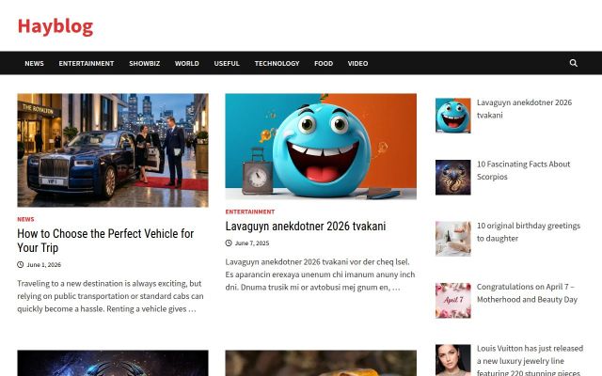Click the clock icon beside June 7, 2025
The width and height of the screenshot is (602, 376).
point(229,243)
